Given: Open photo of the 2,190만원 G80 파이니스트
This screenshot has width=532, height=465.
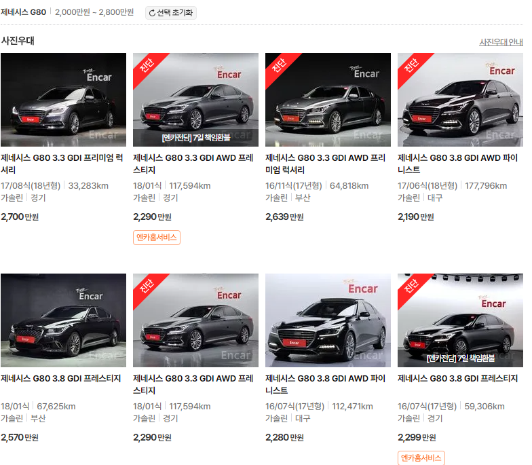Looking at the screenshot, I should pos(460,100).
